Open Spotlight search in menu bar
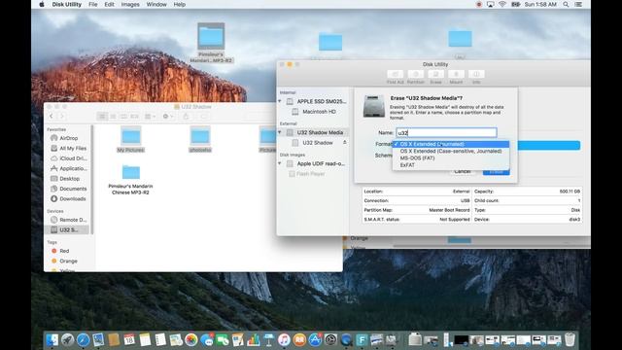622x350 pixels. coord(566,4)
